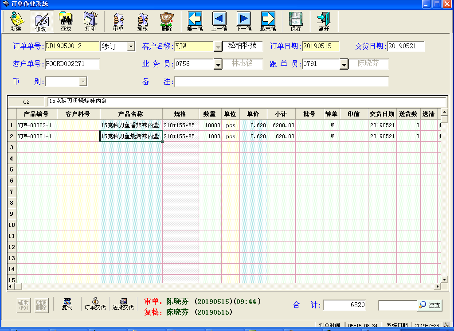Select quantity cell 1000 in row 2
454x331 pixels.
point(210,136)
